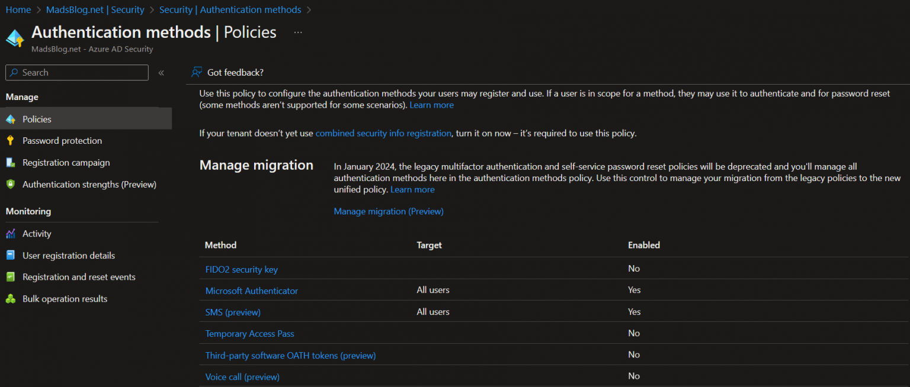This screenshot has width=910, height=387.
Task: Open User registration details via its icon
Action: coord(11,255)
